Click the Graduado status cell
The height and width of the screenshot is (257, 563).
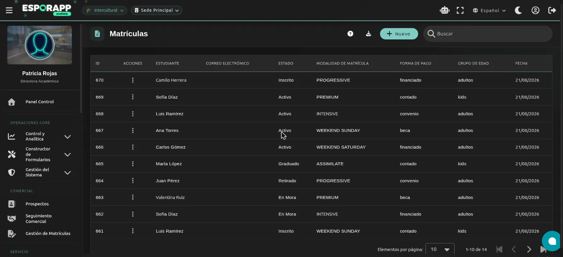click(x=289, y=164)
